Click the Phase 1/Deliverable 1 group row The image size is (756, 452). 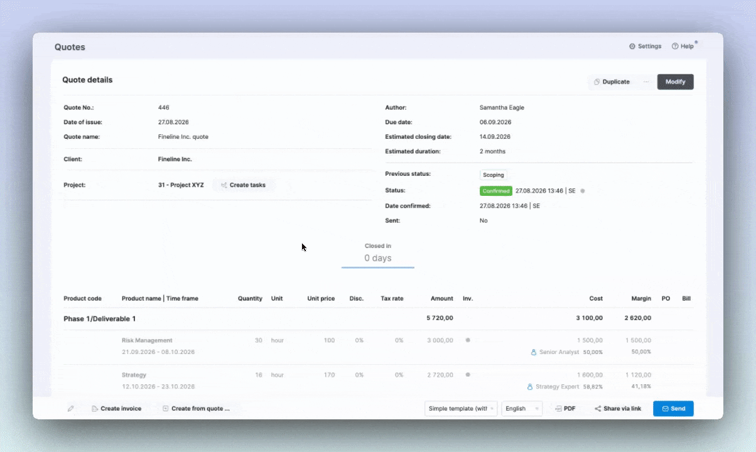click(x=378, y=318)
